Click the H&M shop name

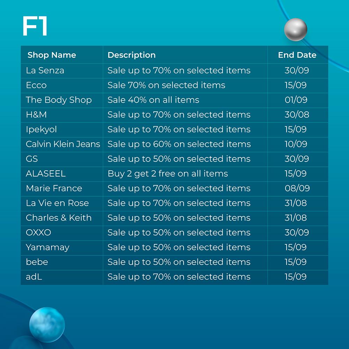pos(36,114)
